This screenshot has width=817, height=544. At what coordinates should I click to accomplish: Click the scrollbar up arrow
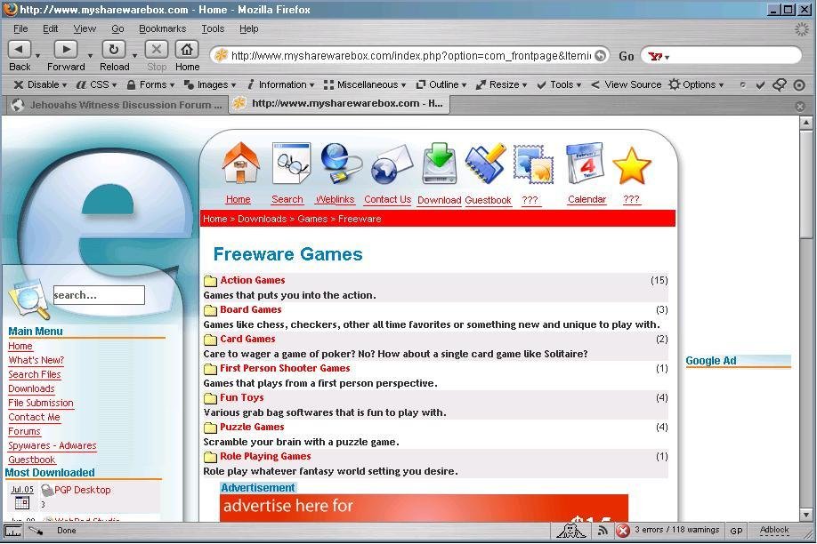805,123
